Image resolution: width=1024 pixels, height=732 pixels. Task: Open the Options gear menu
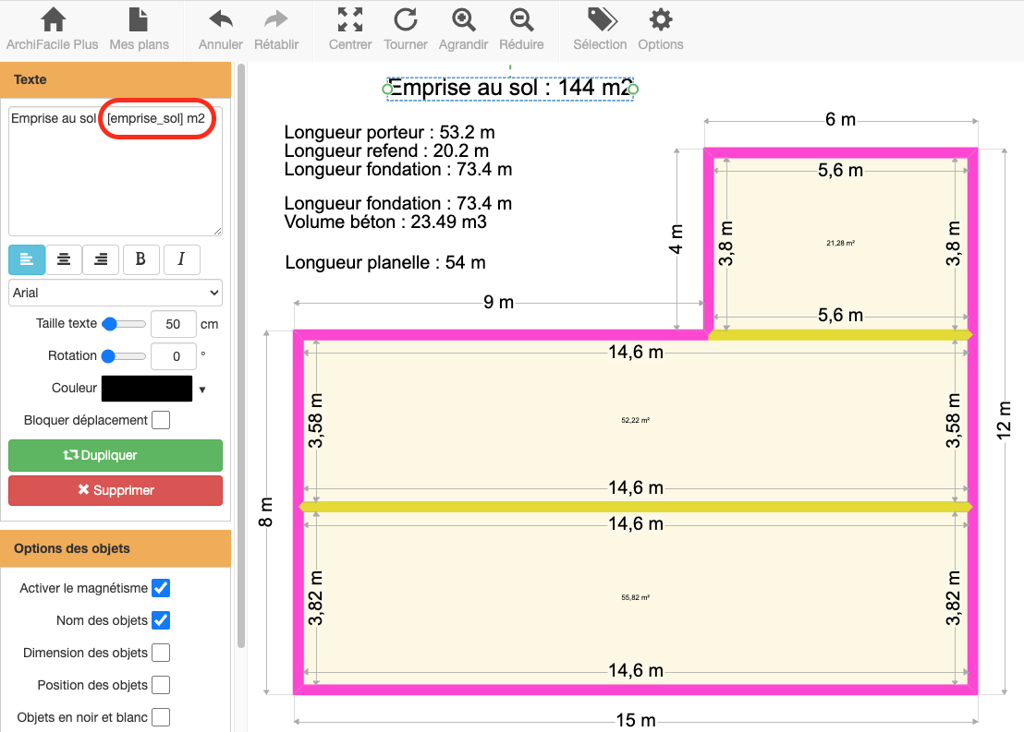(x=660, y=29)
